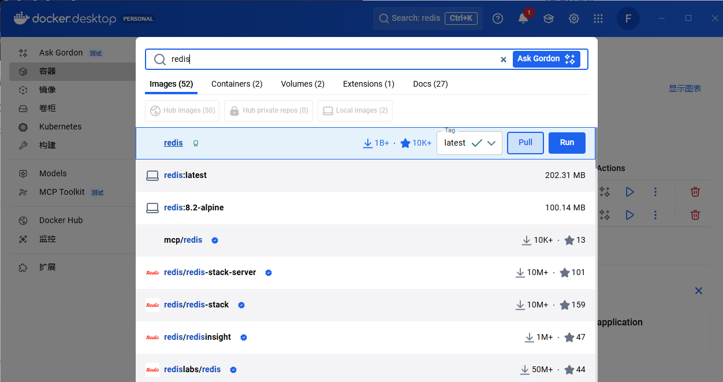Switch to the Docs (27) tab
723x382 pixels.
pos(430,84)
